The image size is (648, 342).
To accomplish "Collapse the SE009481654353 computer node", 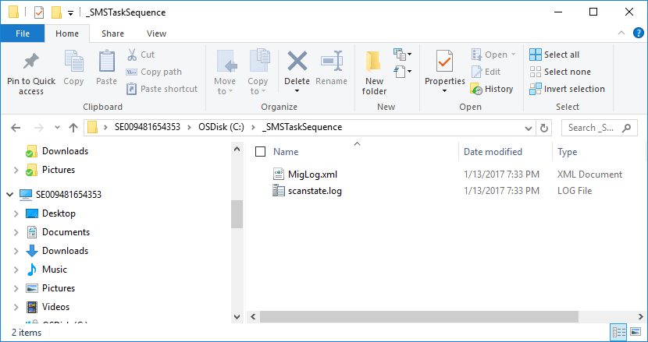I will [9, 195].
